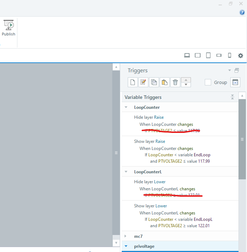Switch to tablet portrait view icon
247x252 pixels.
tap(208, 55)
